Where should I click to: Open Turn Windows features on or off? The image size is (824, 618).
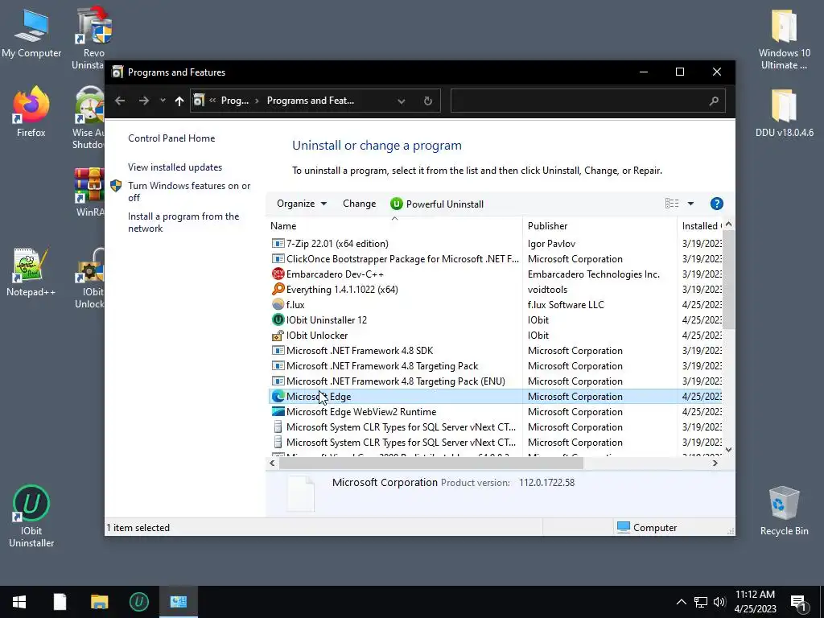click(x=189, y=192)
